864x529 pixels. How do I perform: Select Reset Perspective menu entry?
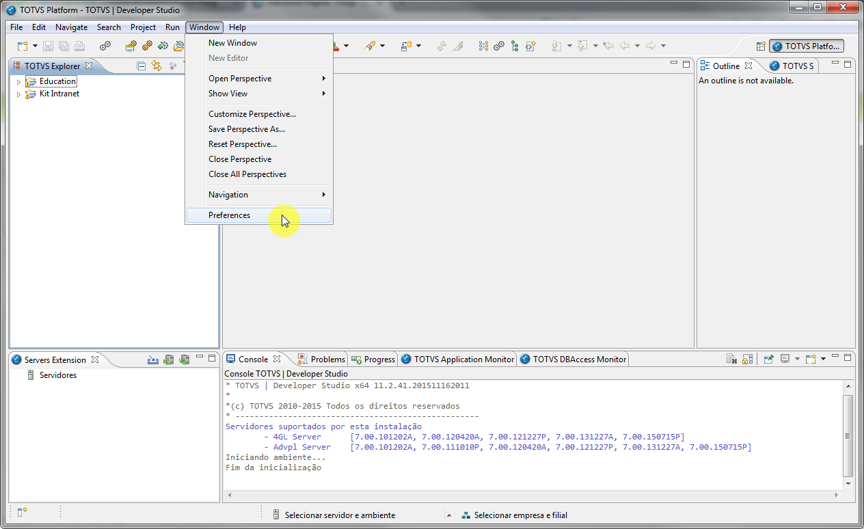[x=259, y=144]
